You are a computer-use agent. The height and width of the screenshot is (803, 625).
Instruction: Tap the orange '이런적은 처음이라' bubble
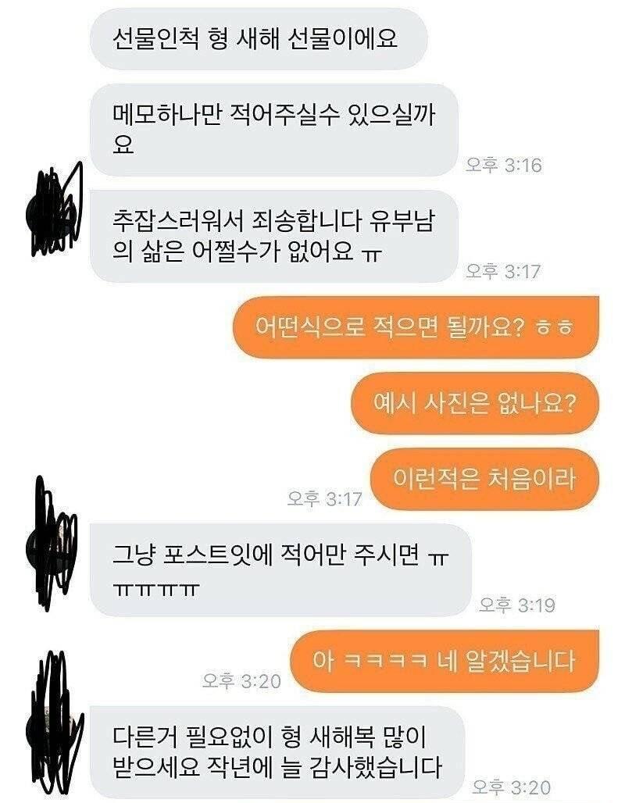pos(484,479)
